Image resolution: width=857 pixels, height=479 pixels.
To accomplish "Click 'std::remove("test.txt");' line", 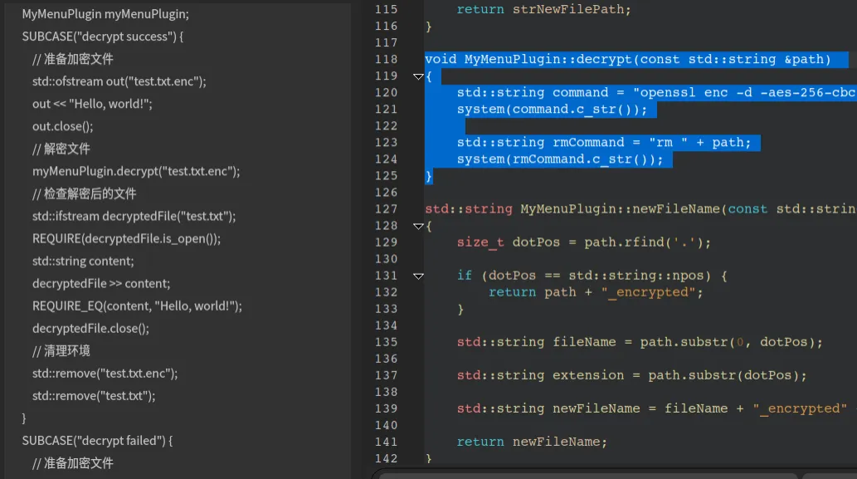I will 94,395.
